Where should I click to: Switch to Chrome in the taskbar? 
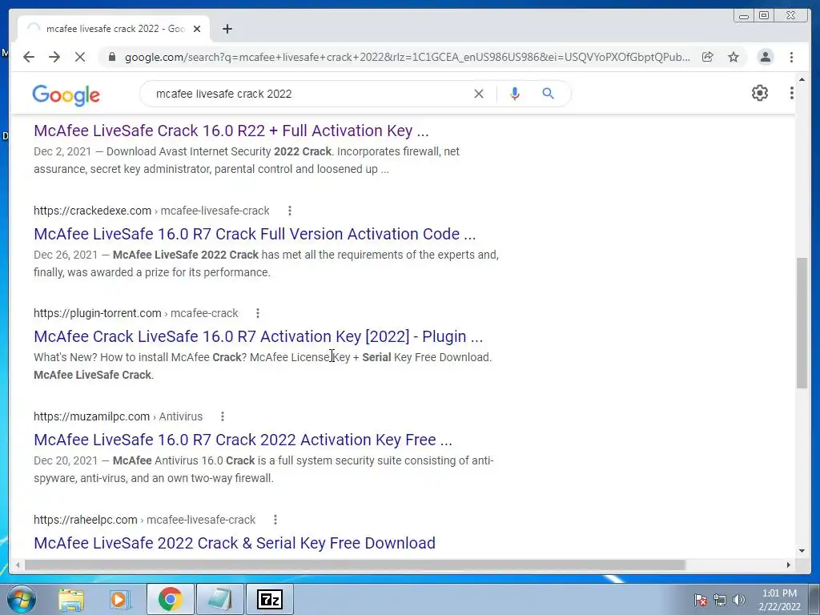(170, 599)
